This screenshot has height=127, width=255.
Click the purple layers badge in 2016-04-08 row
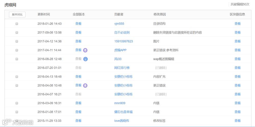pyautogui.click(x=85, y=86)
